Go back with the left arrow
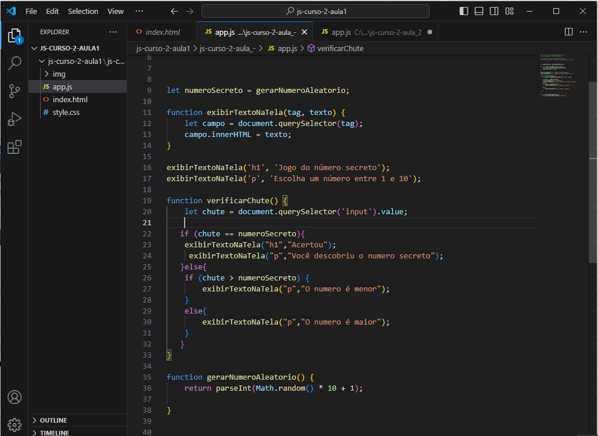Viewport: 598px width, 436px height. (x=174, y=12)
